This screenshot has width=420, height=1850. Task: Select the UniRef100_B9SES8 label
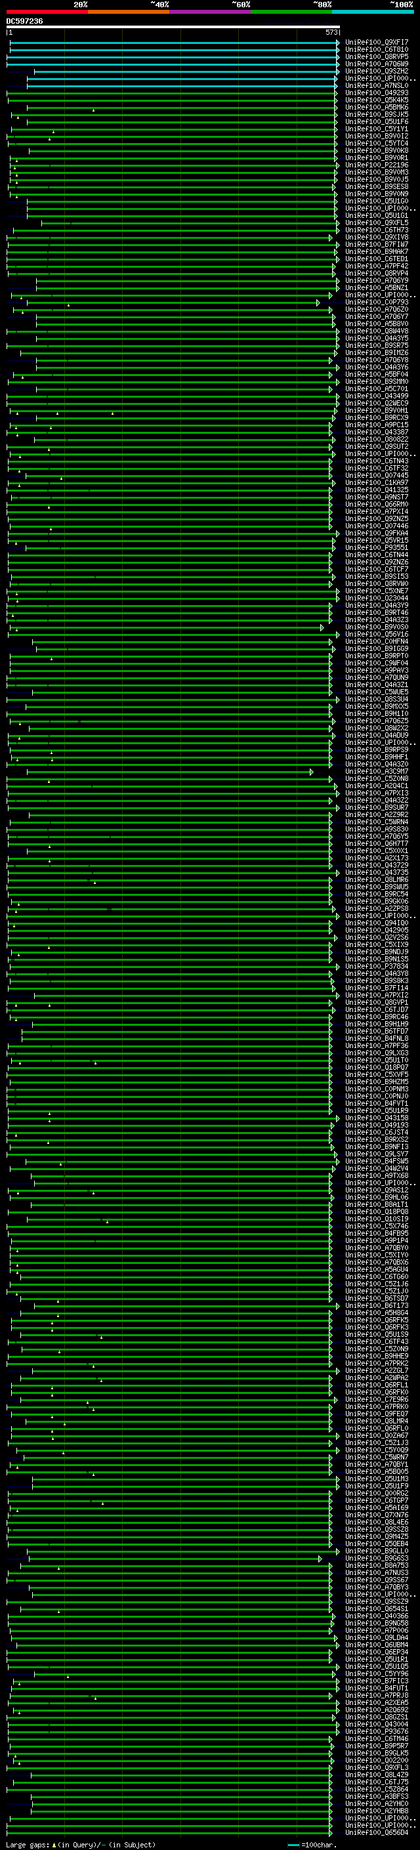(377, 187)
